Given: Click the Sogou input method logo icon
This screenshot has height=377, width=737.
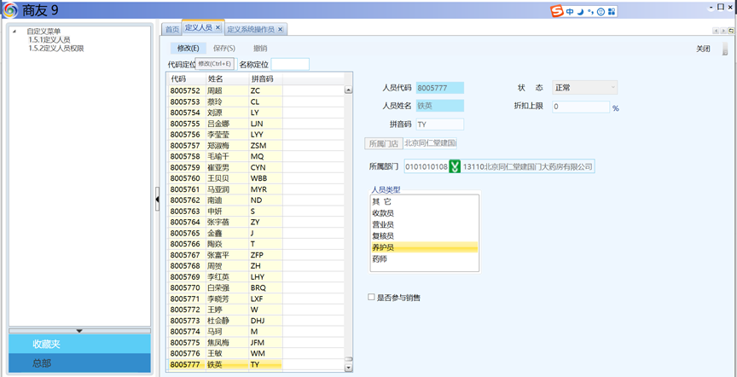Looking at the screenshot, I should click(x=558, y=11).
